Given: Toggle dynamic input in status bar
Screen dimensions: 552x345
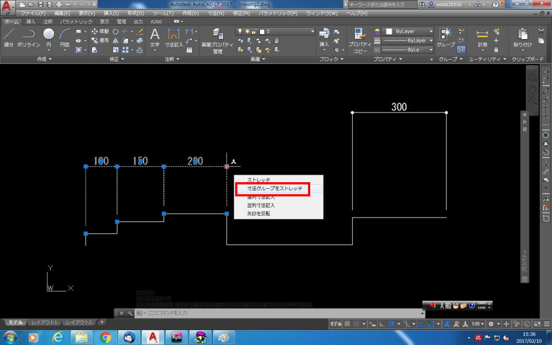Looking at the screenshot, I should [373, 324].
